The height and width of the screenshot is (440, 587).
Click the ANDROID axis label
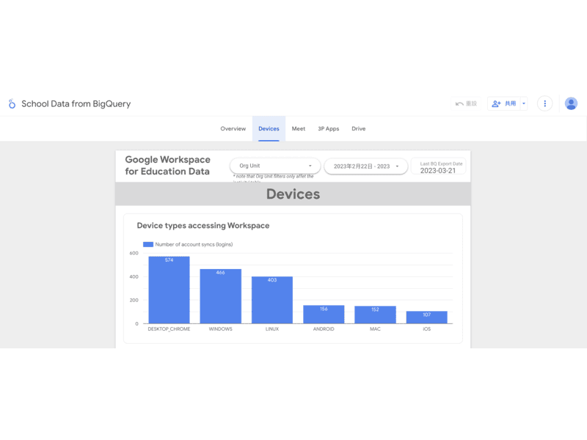[x=324, y=329]
